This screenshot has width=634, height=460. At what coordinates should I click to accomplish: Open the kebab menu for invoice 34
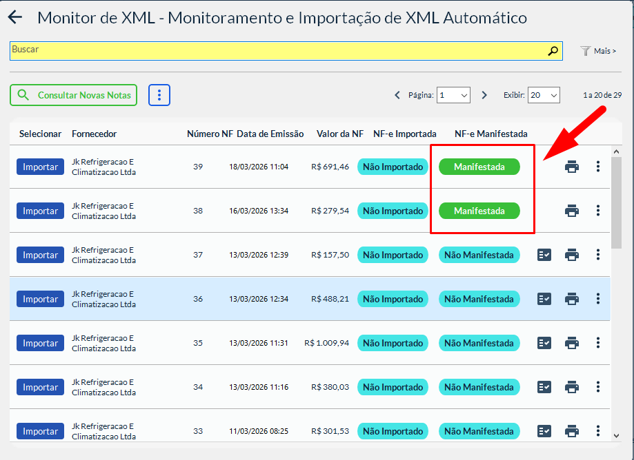[x=598, y=387]
